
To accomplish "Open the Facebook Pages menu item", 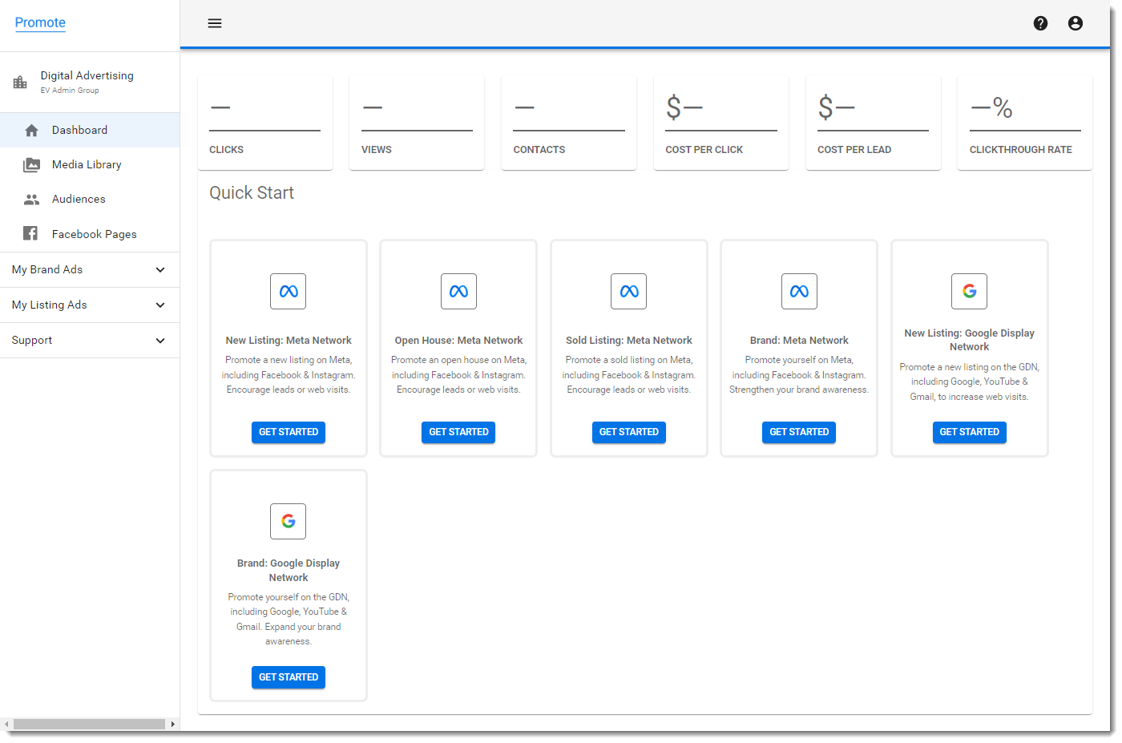I will click(90, 234).
